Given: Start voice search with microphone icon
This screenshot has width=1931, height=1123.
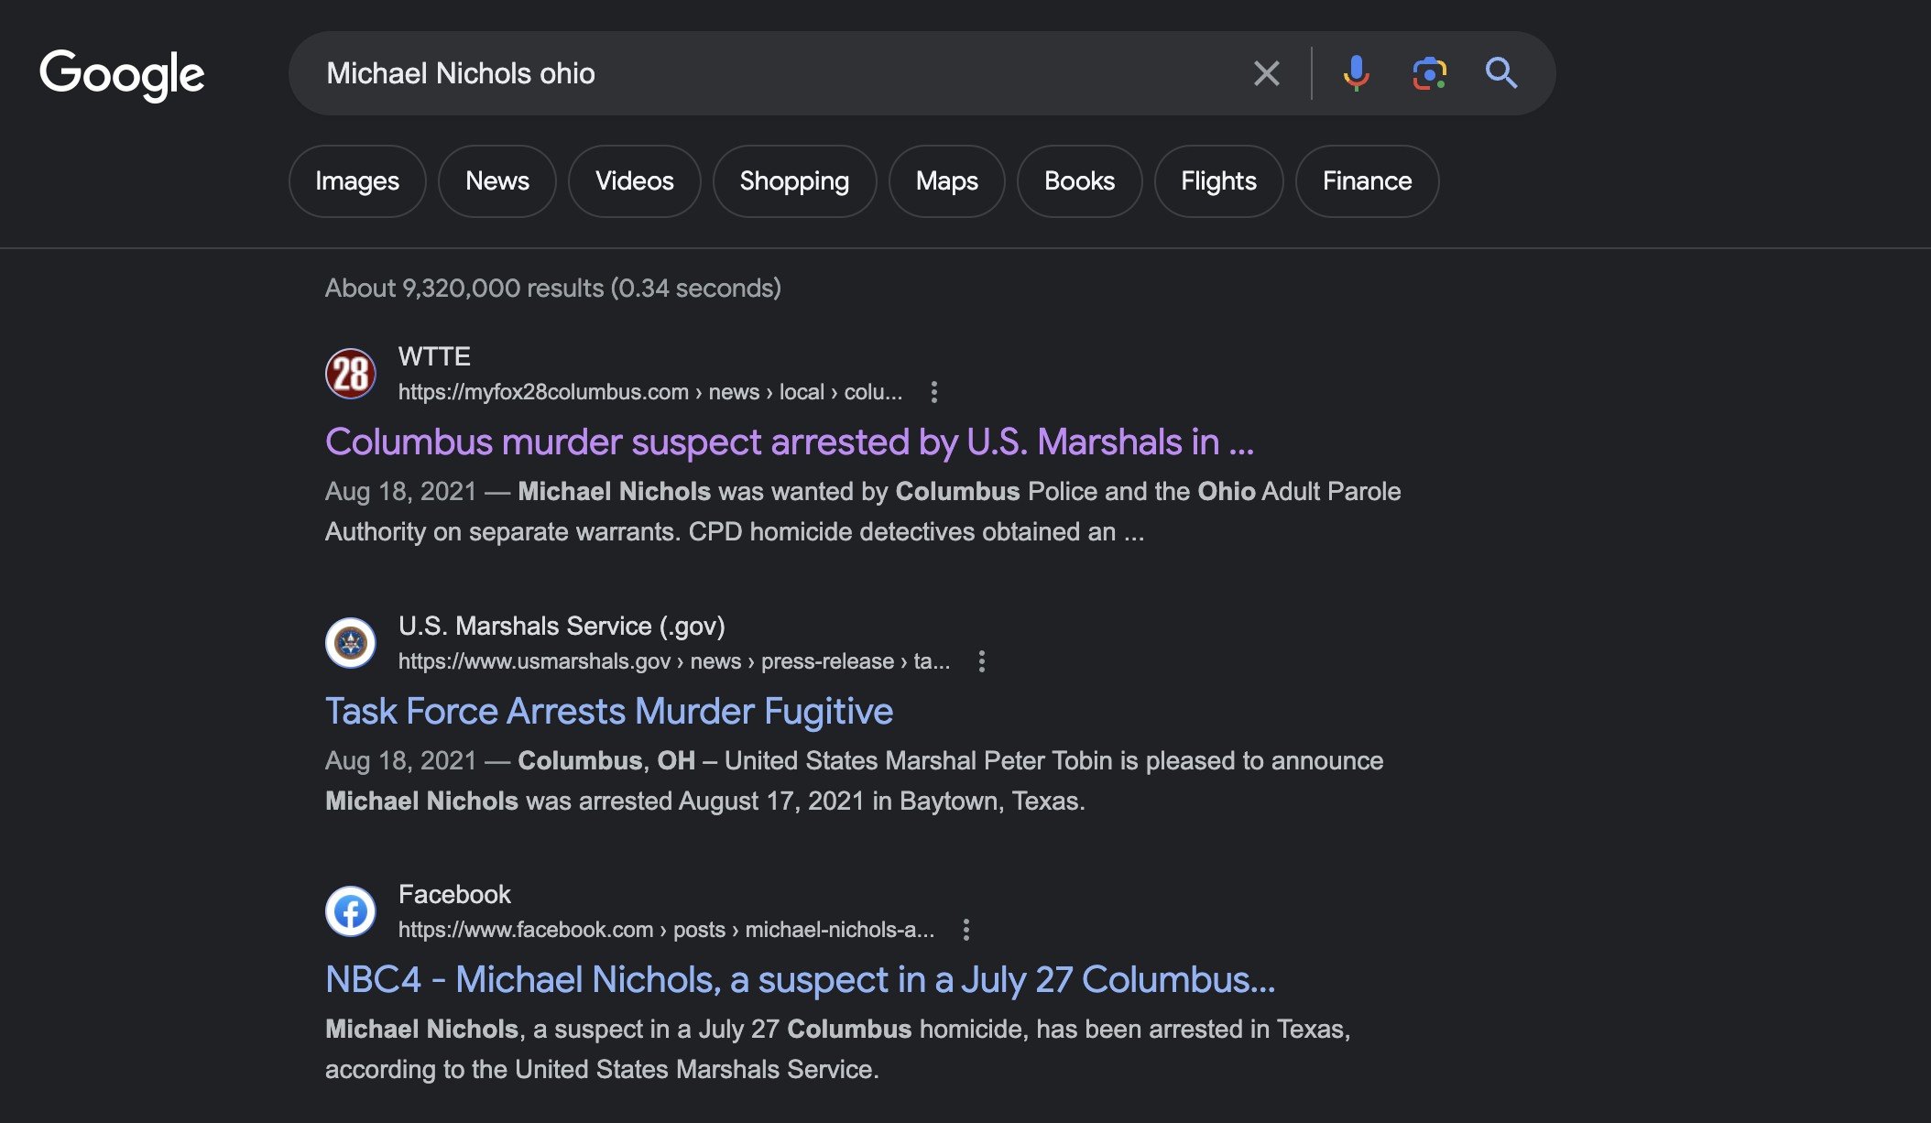Looking at the screenshot, I should tap(1356, 73).
